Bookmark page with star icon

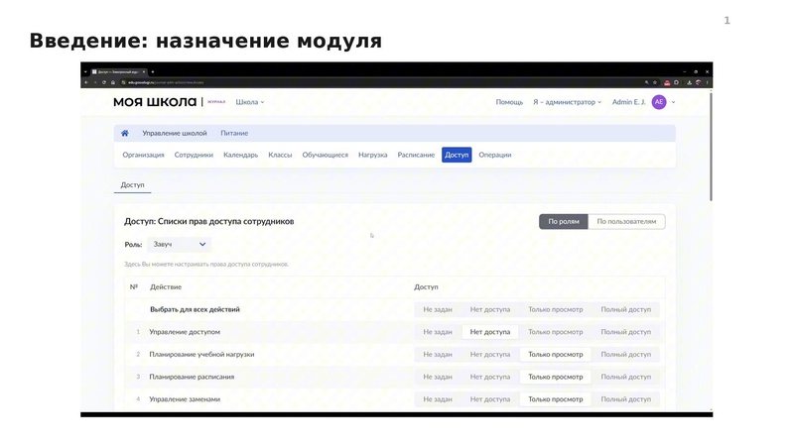click(655, 82)
